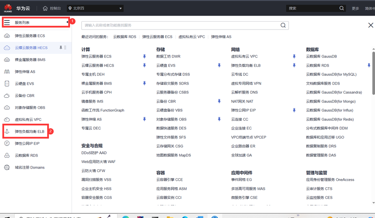
Task: Open recent service 云数据库 RDS
Action: (x=124, y=37)
